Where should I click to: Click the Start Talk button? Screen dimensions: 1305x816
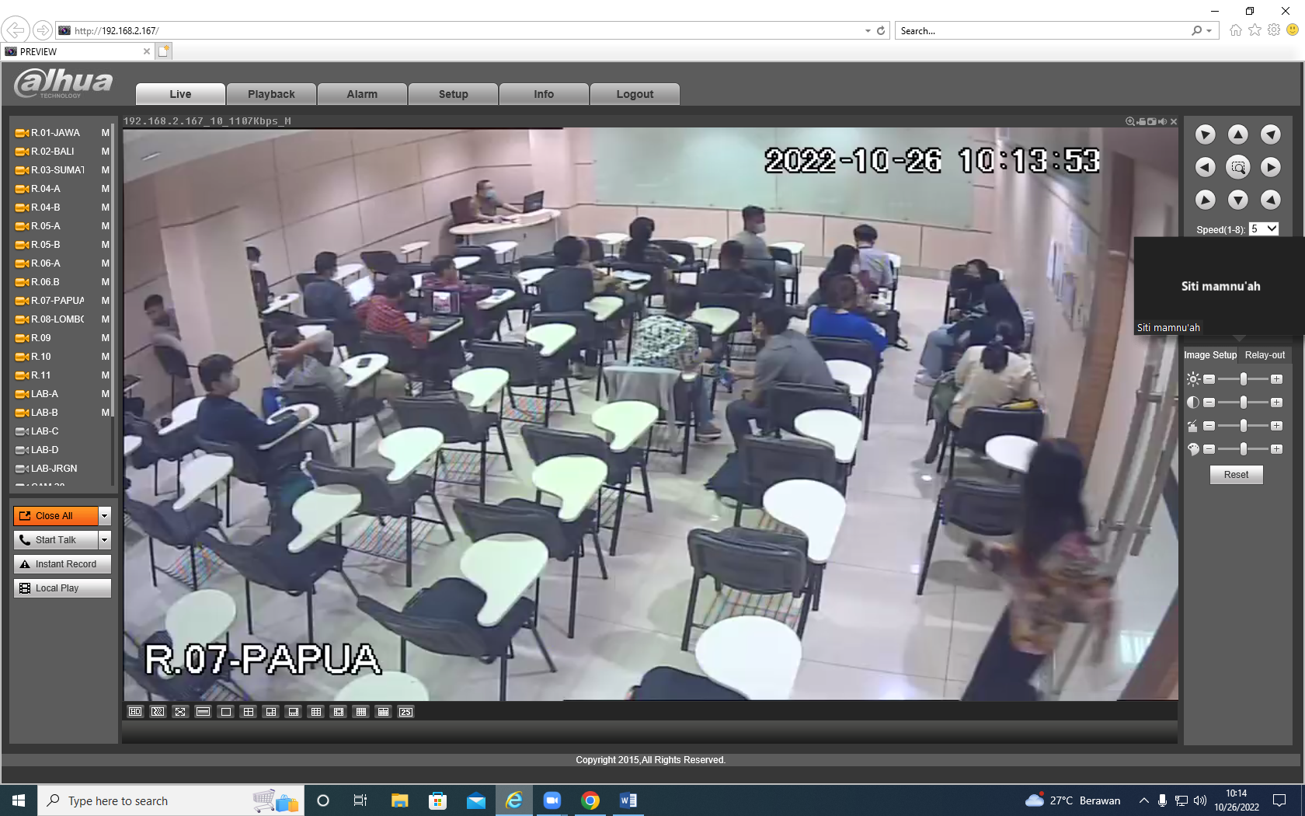pos(56,540)
